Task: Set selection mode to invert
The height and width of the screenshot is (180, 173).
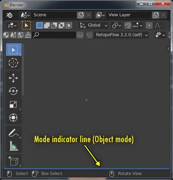Action: point(62,25)
